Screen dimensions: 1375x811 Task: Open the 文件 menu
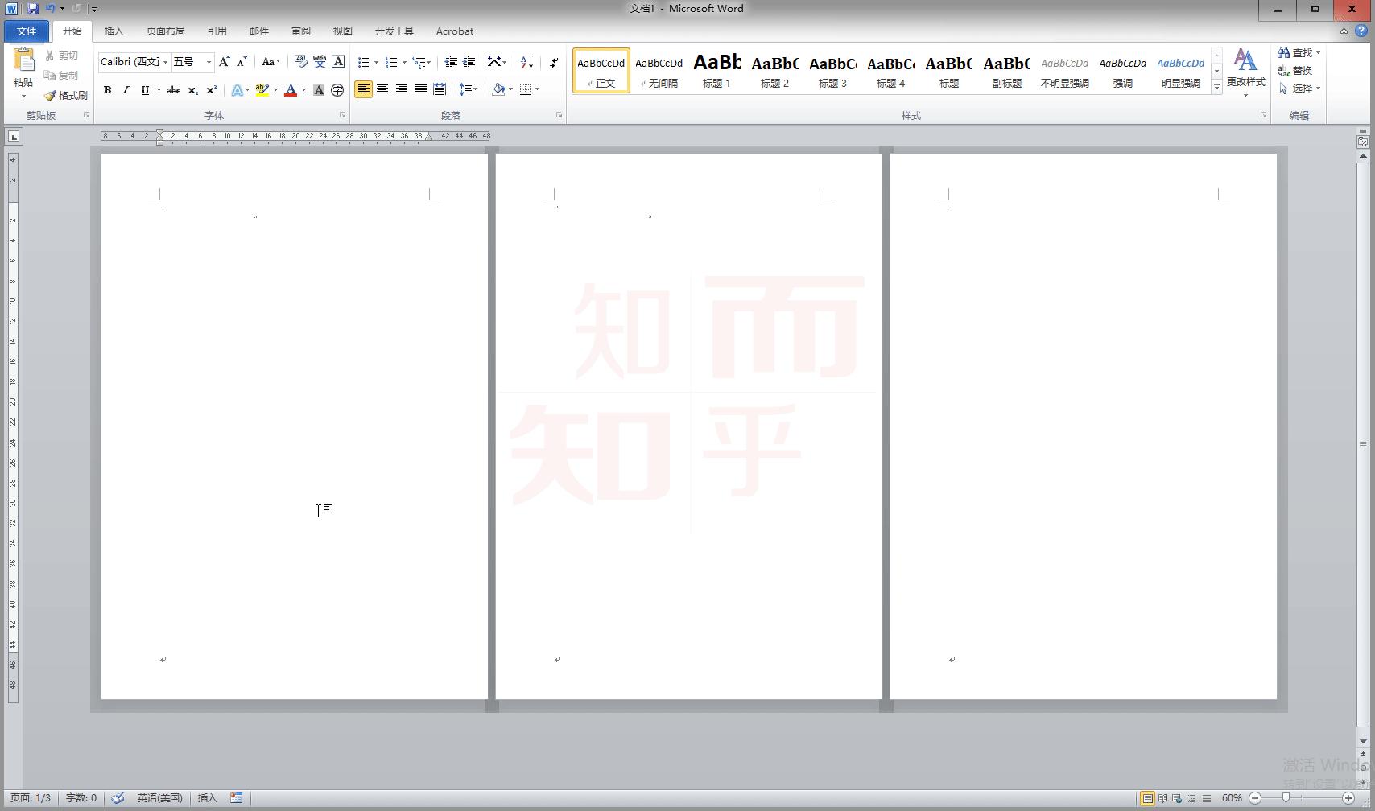26,31
